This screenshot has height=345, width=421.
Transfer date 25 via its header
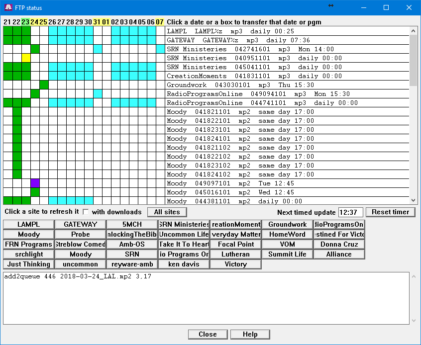43,22
